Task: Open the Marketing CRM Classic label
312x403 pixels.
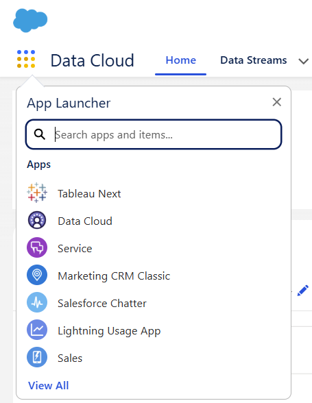Action: tap(114, 276)
